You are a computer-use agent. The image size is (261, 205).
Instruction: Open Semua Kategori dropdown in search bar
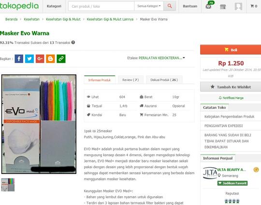tap(149, 6)
